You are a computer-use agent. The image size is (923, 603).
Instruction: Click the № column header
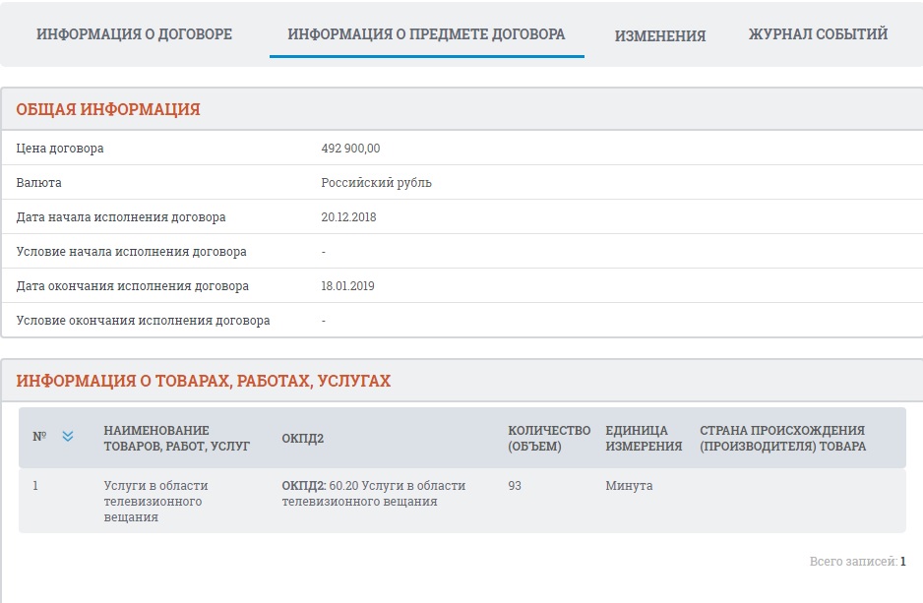pyautogui.click(x=39, y=437)
